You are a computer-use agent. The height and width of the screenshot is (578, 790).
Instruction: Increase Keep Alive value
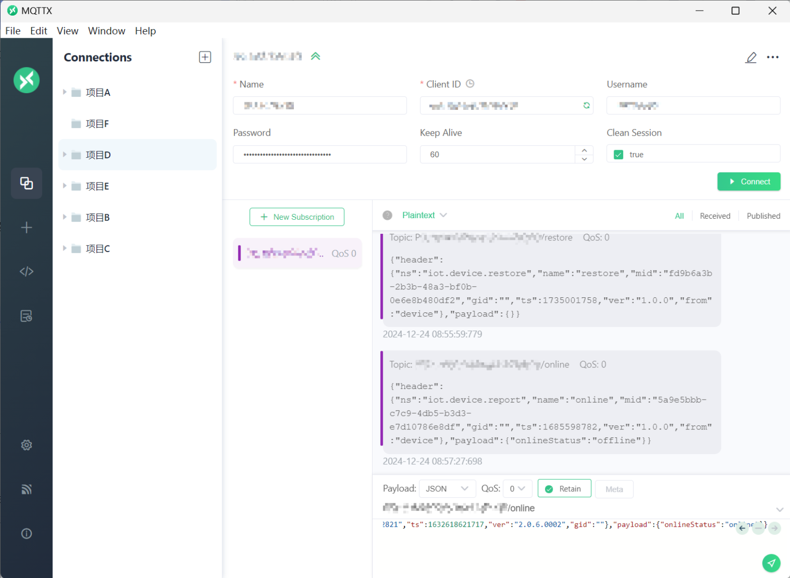[x=584, y=150]
